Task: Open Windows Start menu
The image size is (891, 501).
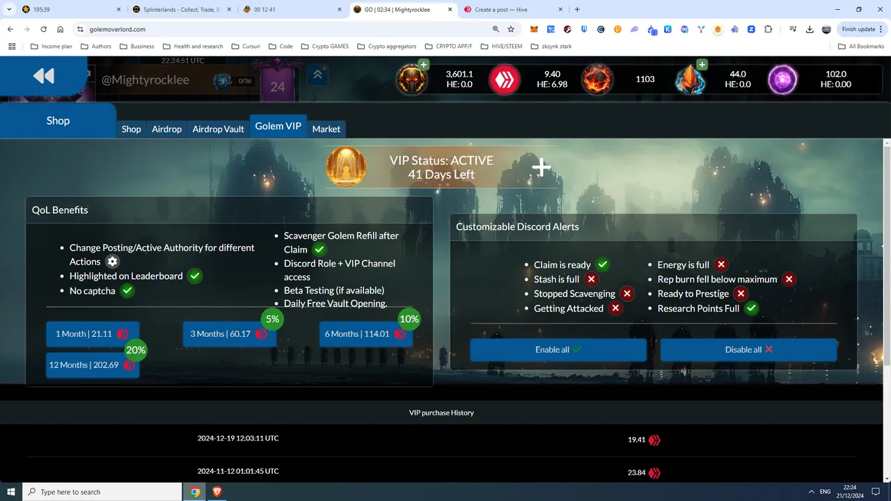Action: pos(11,492)
